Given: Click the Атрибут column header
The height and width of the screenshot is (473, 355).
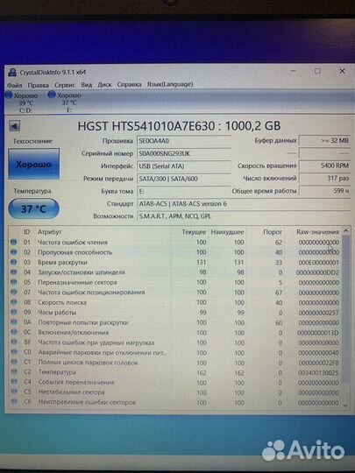Looking at the screenshot, I should (49, 231).
